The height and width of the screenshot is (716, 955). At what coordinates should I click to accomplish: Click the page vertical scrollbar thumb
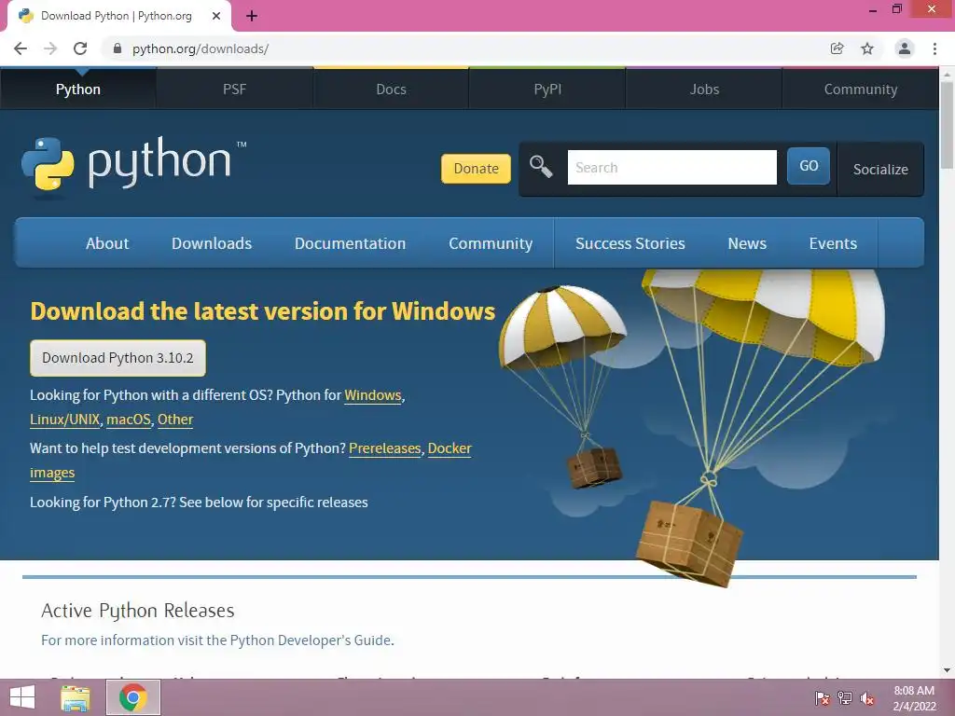tap(947, 125)
